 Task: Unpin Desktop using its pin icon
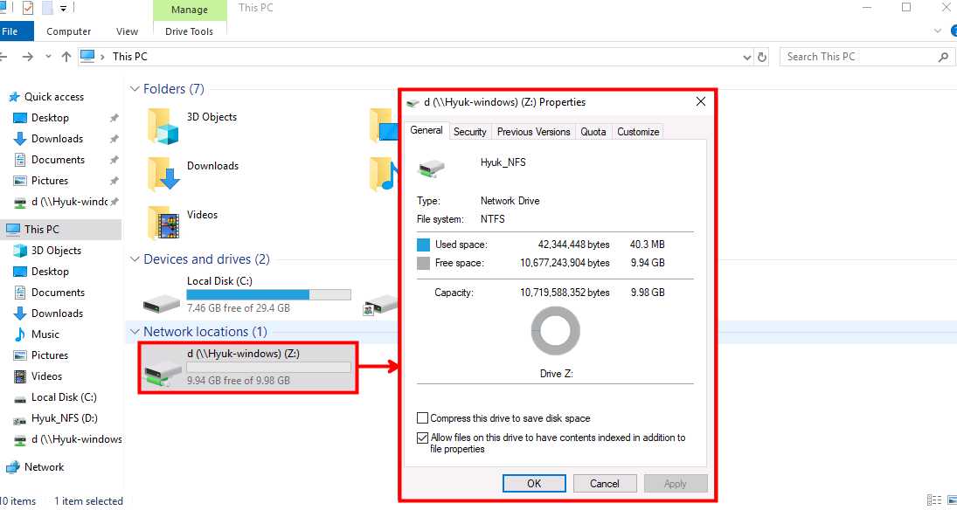click(x=114, y=119)
